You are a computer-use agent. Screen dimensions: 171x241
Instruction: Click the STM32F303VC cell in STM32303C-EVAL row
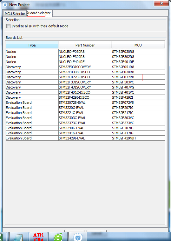[138, 118]
